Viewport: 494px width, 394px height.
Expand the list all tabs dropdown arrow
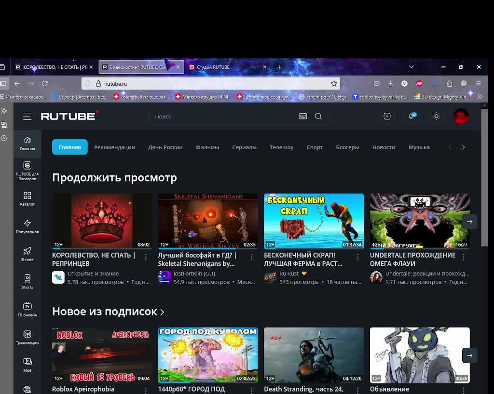click(x=411, y=67)
